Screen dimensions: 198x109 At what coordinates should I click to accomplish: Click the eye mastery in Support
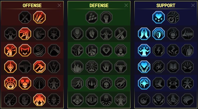(173, 83)
